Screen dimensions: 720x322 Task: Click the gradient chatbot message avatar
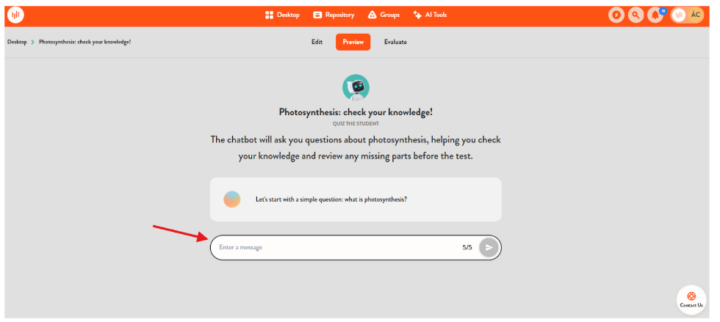tap(232, 199)
